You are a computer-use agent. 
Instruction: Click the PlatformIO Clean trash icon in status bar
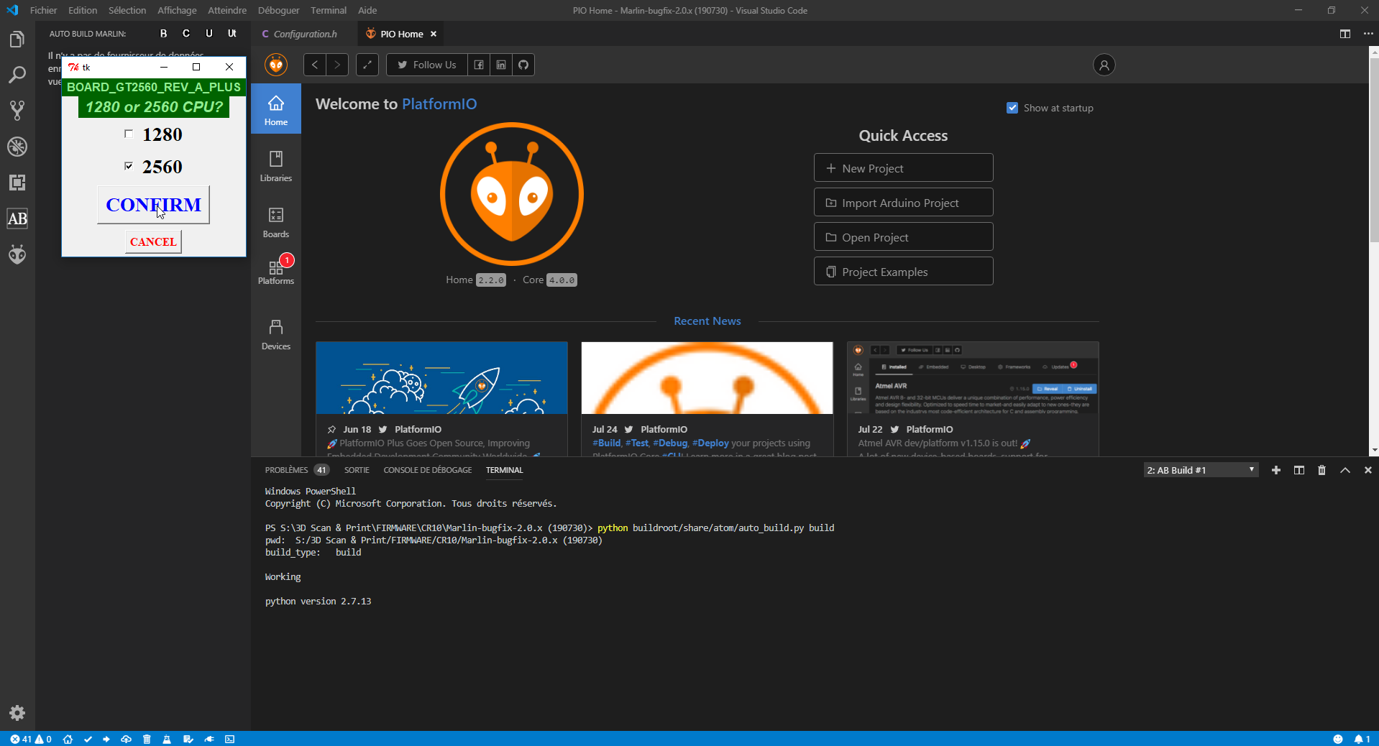tap(147, 739)
